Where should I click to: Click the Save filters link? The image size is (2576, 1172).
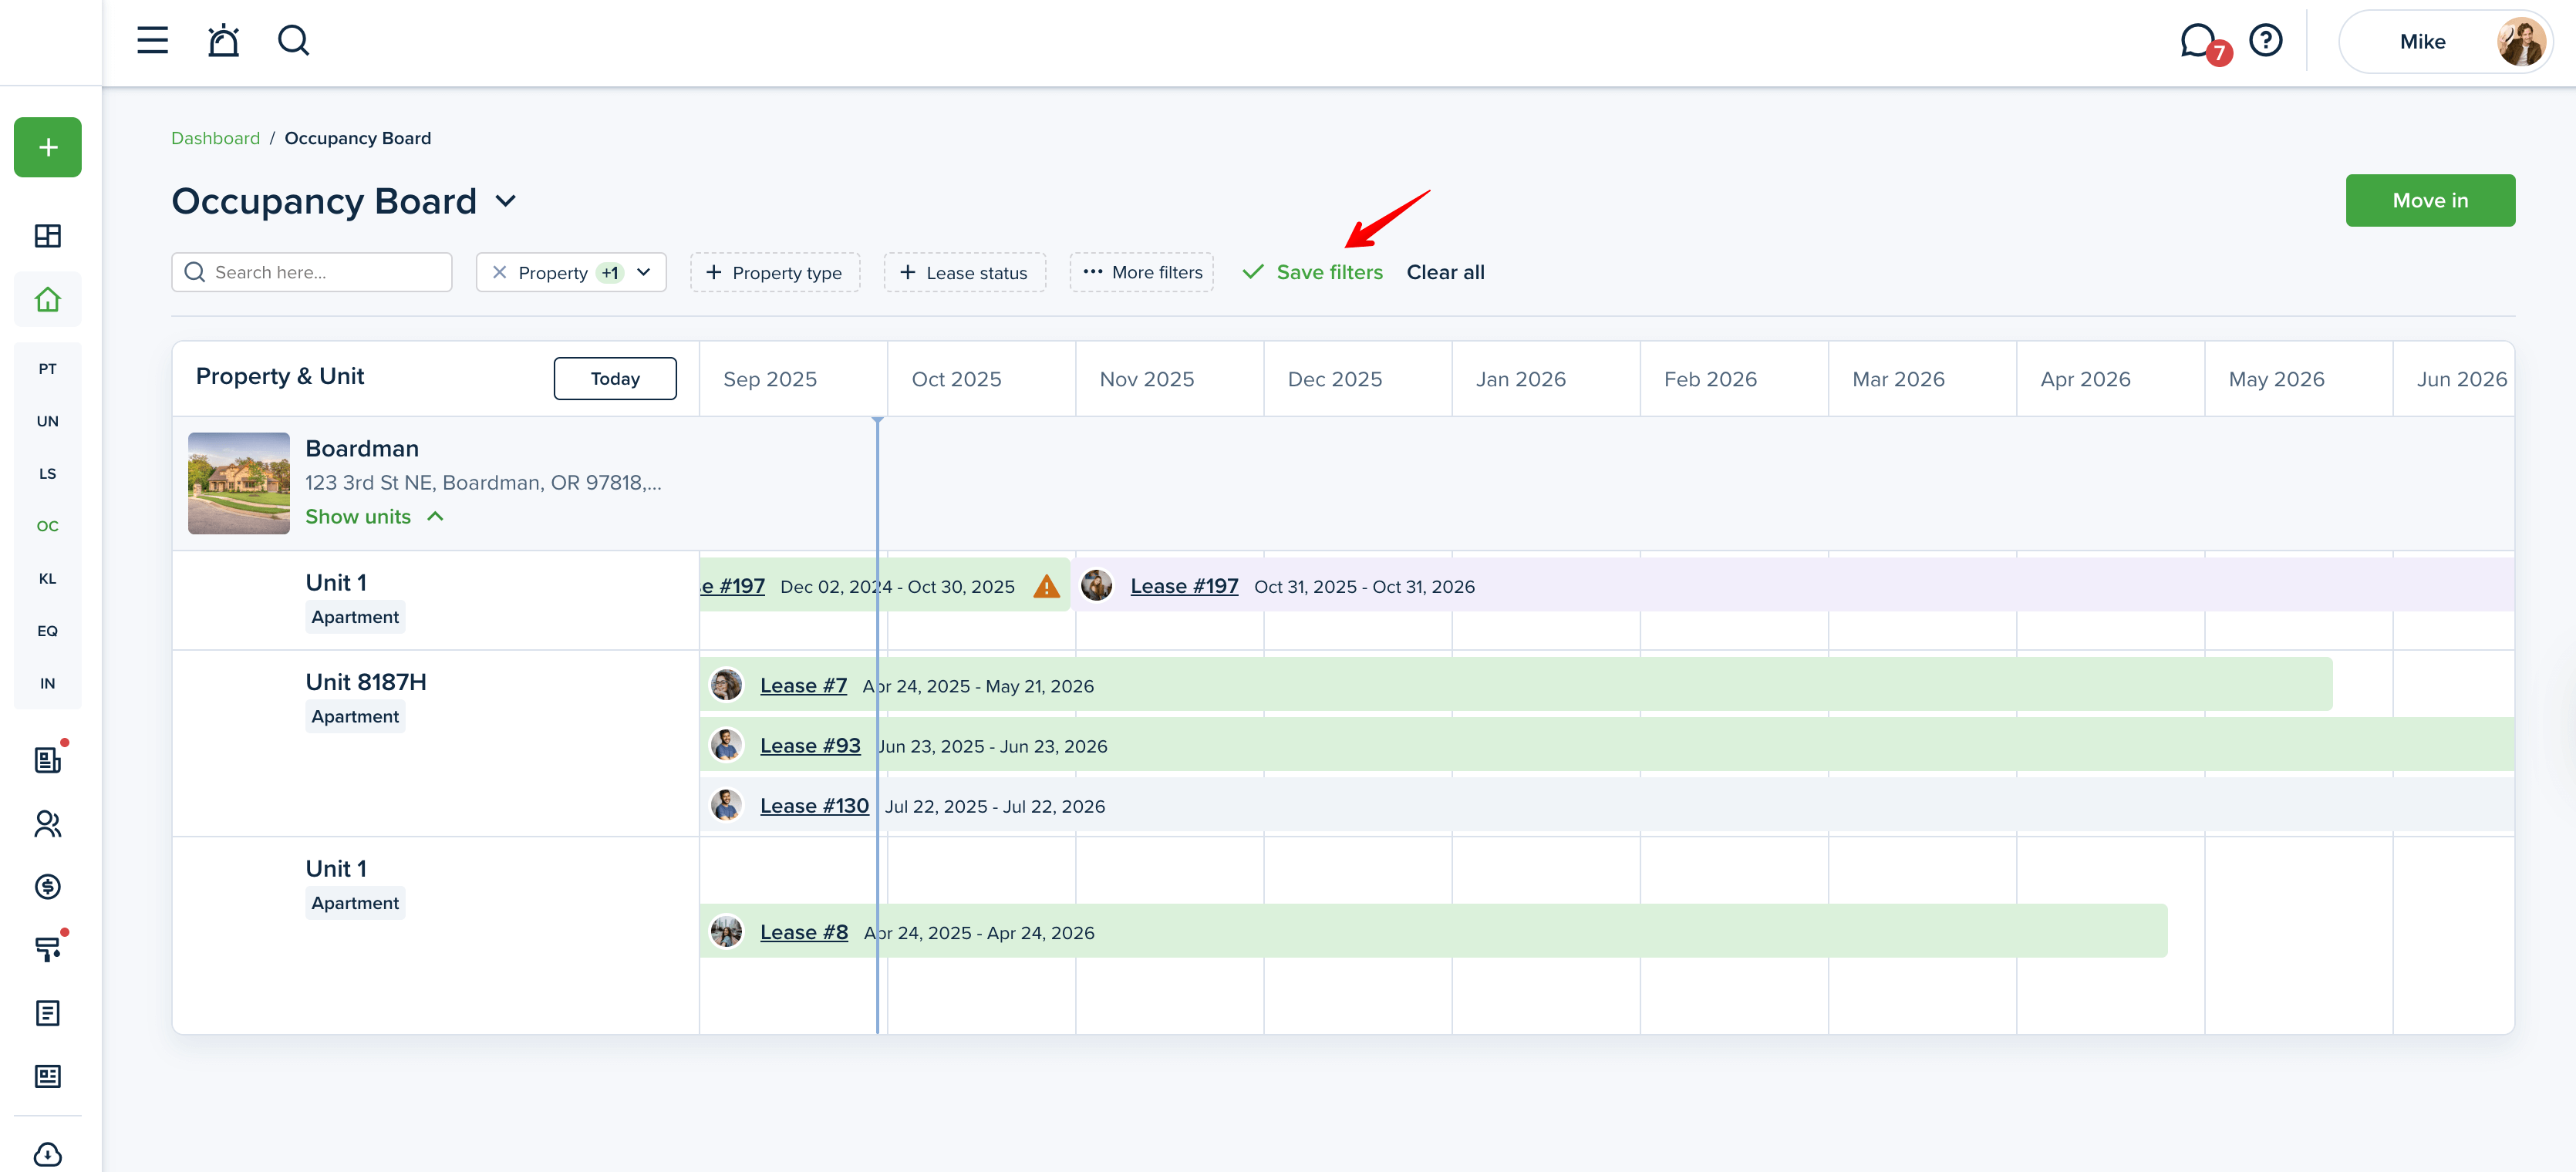(x=1328, y=273)
